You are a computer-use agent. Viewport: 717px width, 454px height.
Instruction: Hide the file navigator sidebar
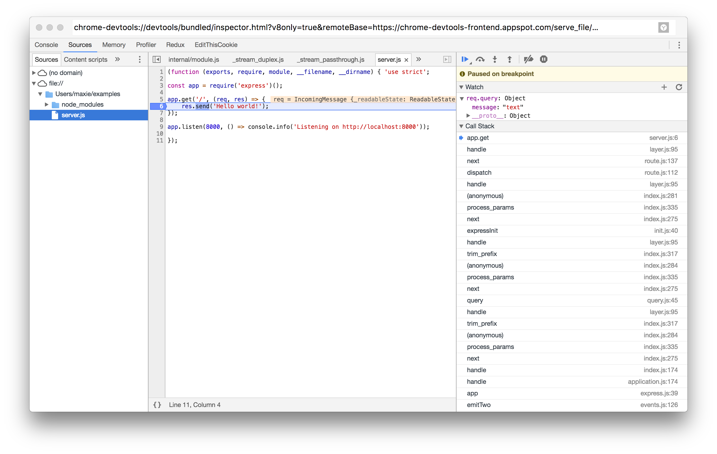[x=157, y=59]
